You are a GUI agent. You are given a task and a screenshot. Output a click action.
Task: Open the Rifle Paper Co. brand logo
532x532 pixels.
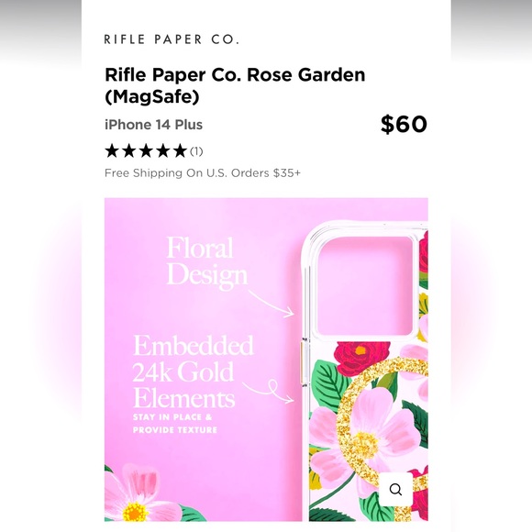[x=172, y=39]
